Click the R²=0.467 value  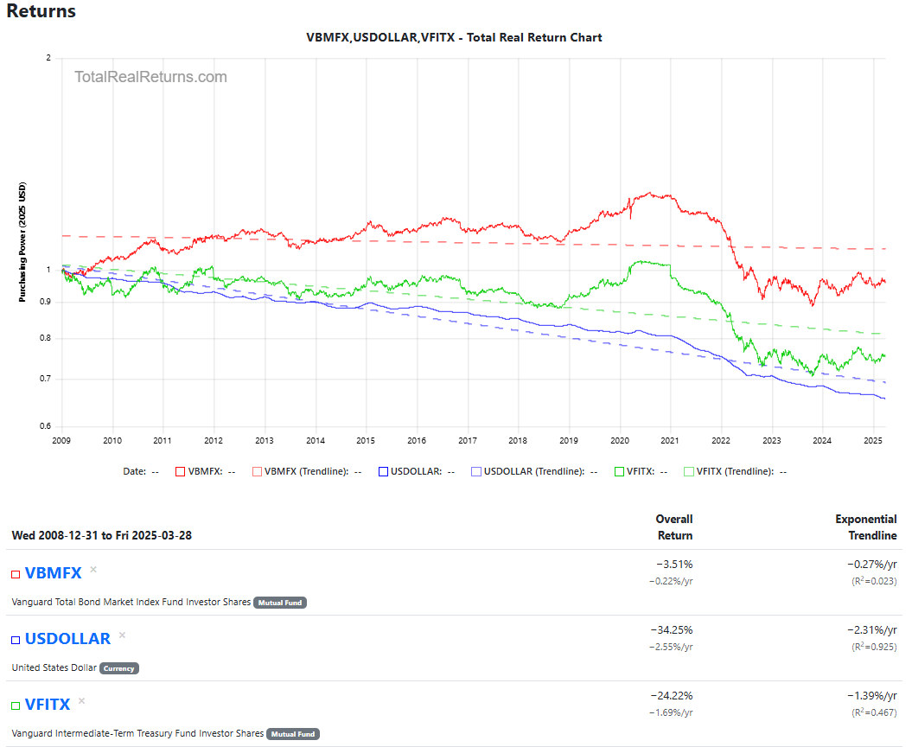pyautogui.click(x=874, y=712)
